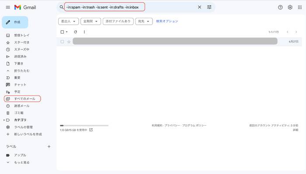Image resolution: width=306 pixels, height=174 pixels.
Task: Click the プライバシー privacy link
Action: pos(172,126)
